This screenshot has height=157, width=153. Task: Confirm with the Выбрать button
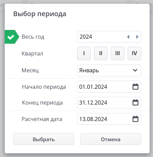(43, 139)
